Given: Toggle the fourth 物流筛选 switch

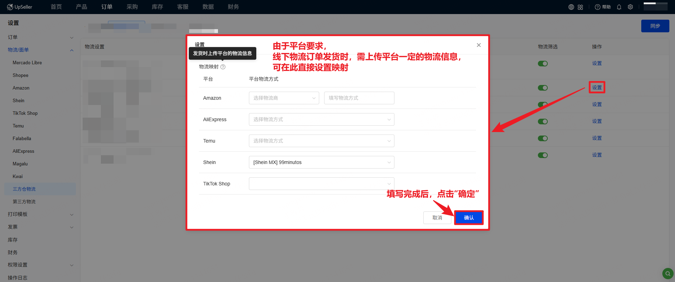Looking at the screenshot, I should point(542,122).
